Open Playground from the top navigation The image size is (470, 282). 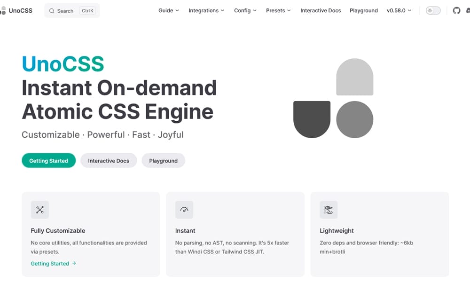(x=363, y=10)
